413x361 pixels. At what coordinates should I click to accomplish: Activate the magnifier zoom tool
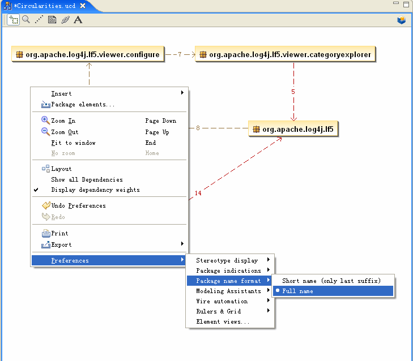click(26, 19)
